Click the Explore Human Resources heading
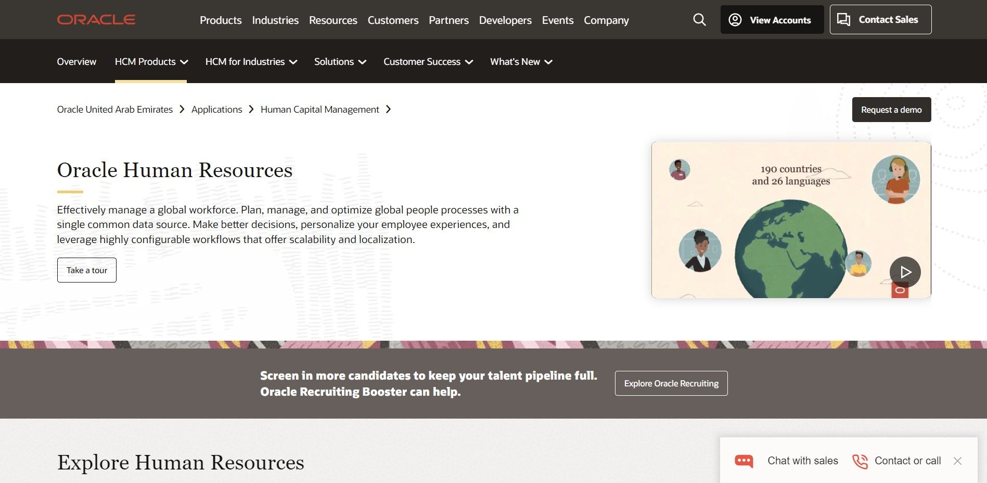The height and width of the screenshot is (483, 987). pyautogui.click(x=181, y=462)
